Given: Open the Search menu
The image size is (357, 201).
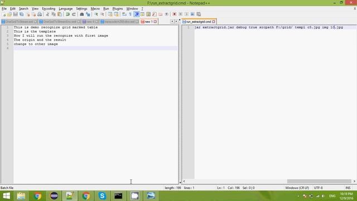Looking at the screenshot, I should 23,9.
